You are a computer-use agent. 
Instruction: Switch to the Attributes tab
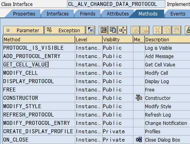tap(118, 14)
